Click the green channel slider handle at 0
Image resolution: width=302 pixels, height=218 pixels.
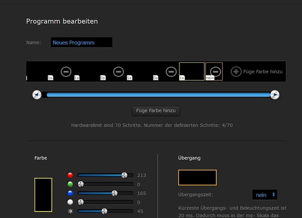click(81, 184)
